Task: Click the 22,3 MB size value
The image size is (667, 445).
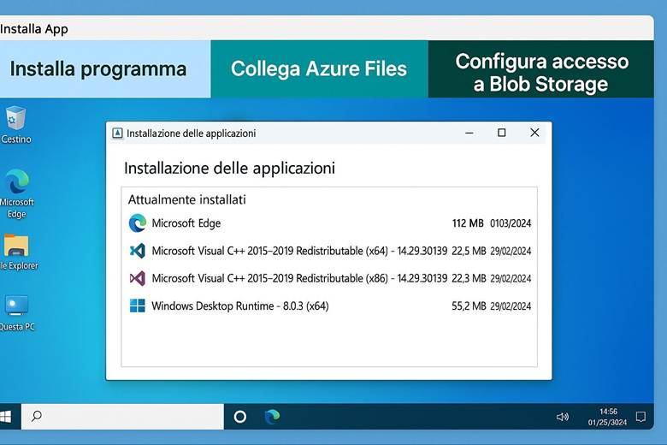Action: (469, 278)
